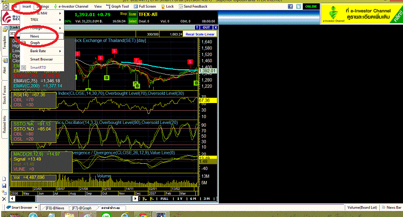
Task: Switch to Full Screen mode
Action: tap(145, 7)
